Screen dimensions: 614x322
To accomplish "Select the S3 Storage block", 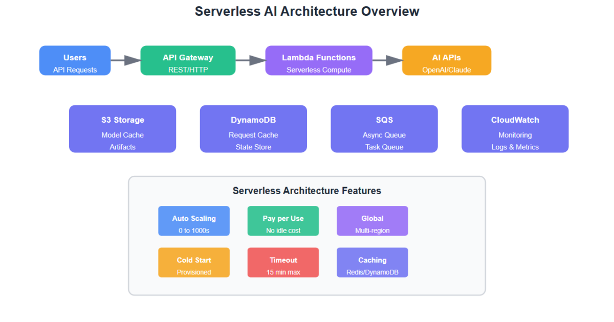I will click(122, 129).
